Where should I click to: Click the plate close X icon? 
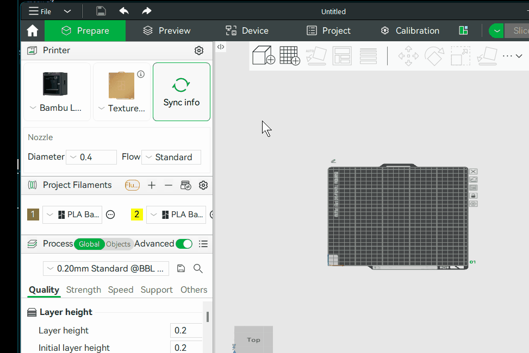474,171
